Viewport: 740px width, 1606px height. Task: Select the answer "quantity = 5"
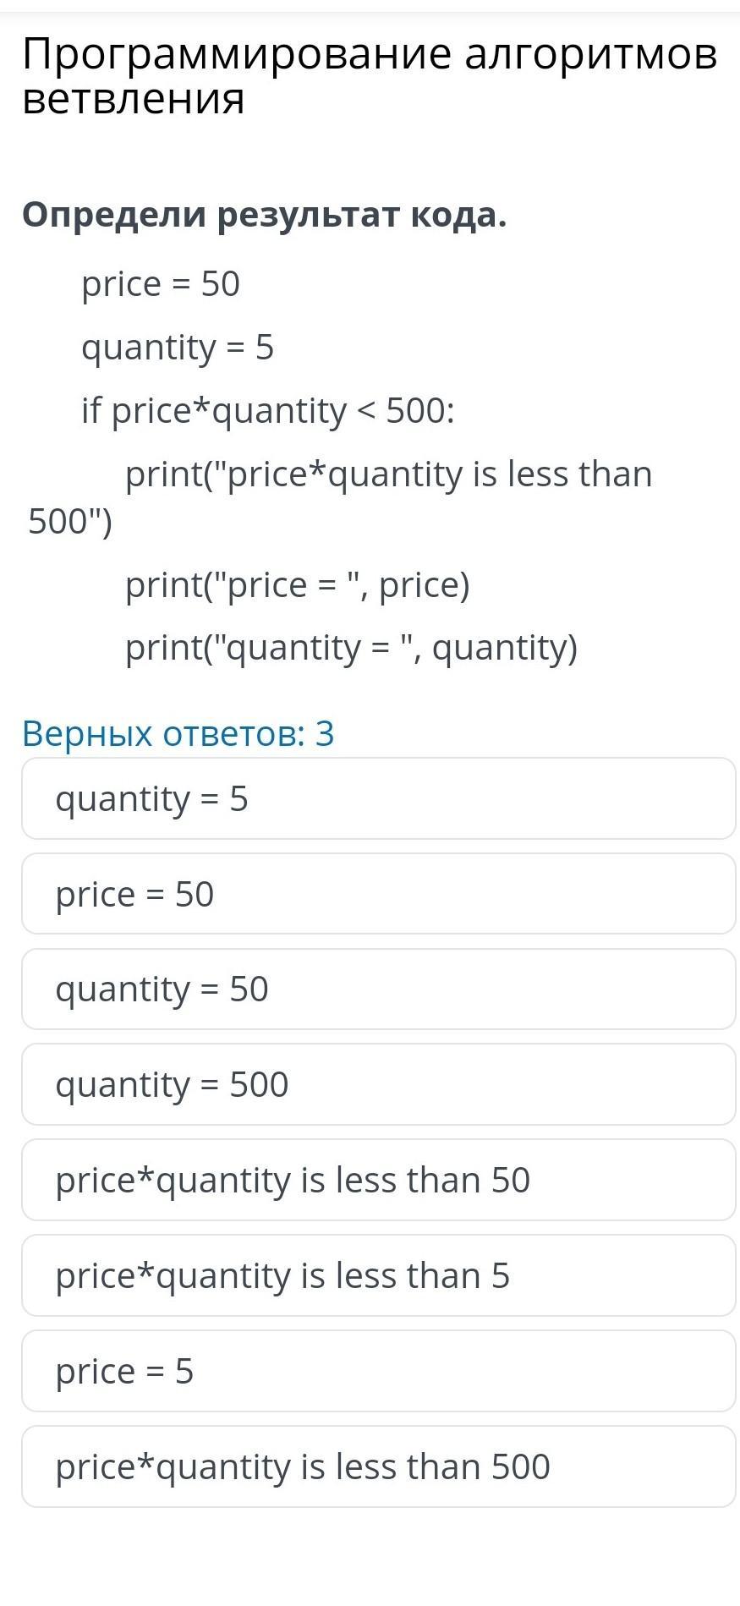pyautogui.click(x=379, y=798)
